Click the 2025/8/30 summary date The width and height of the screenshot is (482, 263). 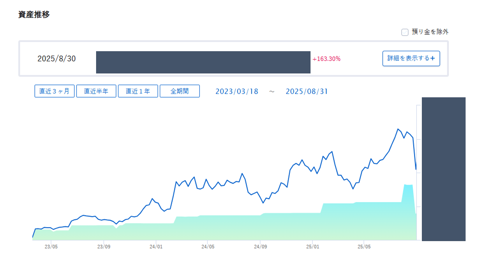point(57,59)
